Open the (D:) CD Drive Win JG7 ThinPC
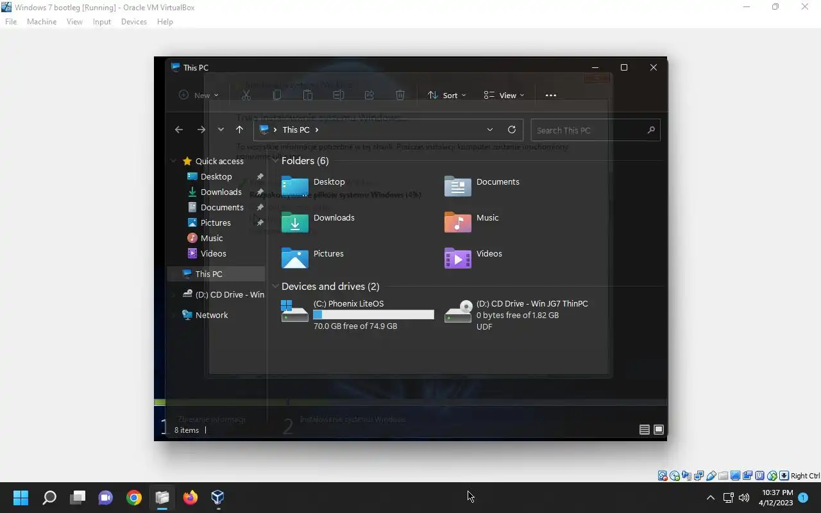 [516, 314]
